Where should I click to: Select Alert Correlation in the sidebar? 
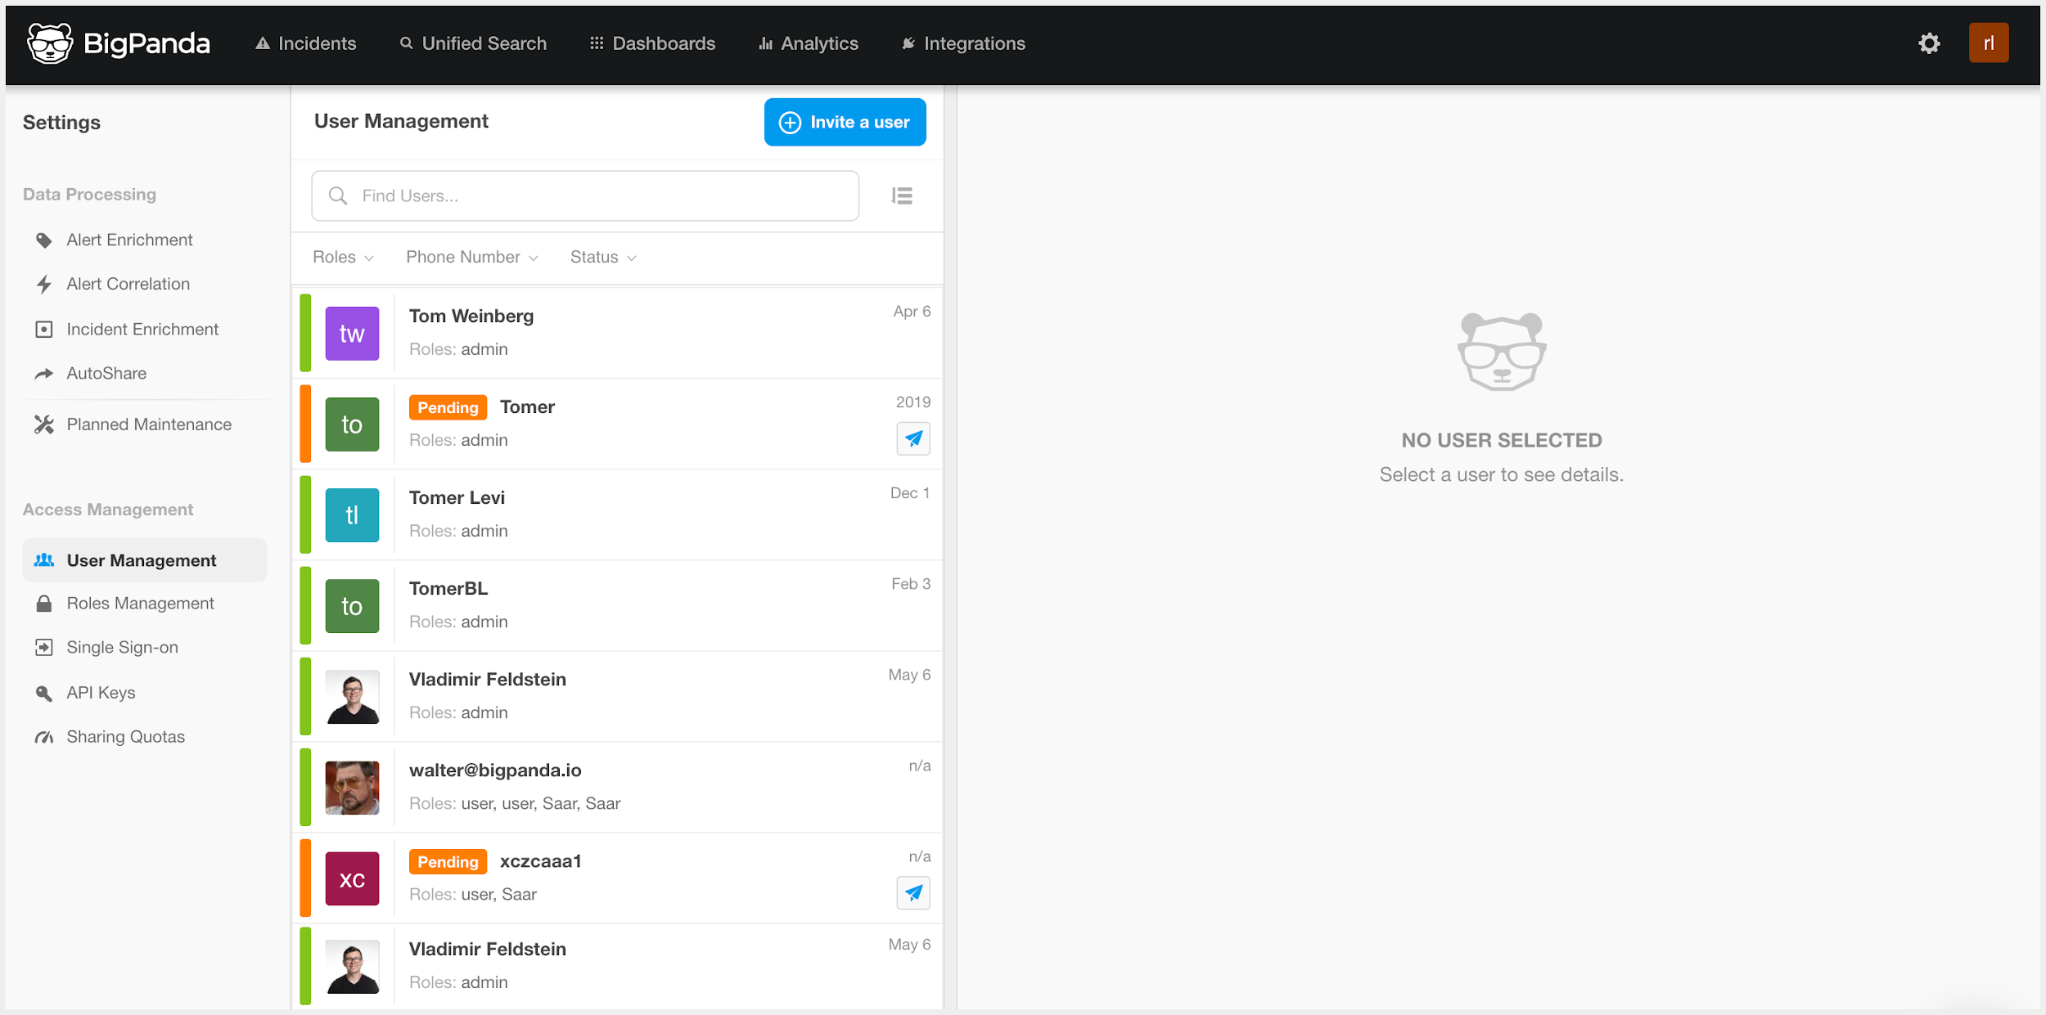[127, 283]
